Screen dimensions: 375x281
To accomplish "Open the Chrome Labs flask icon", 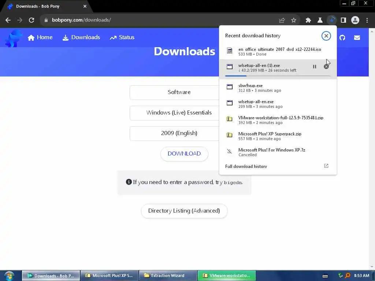I will (320, 20).
